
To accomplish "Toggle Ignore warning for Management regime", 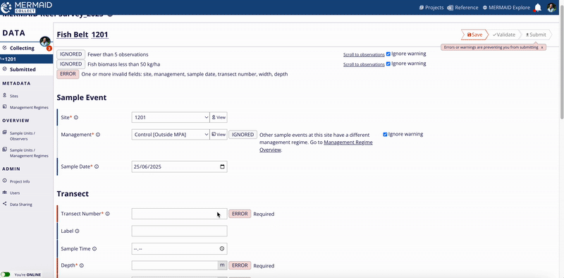I will click(385, 134).
